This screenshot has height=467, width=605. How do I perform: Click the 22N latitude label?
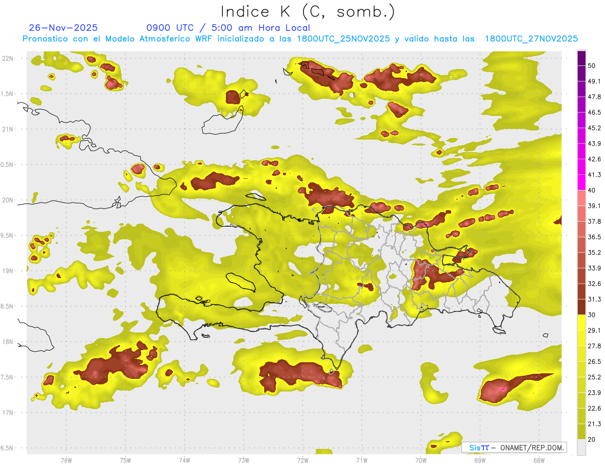coord(8,58)
